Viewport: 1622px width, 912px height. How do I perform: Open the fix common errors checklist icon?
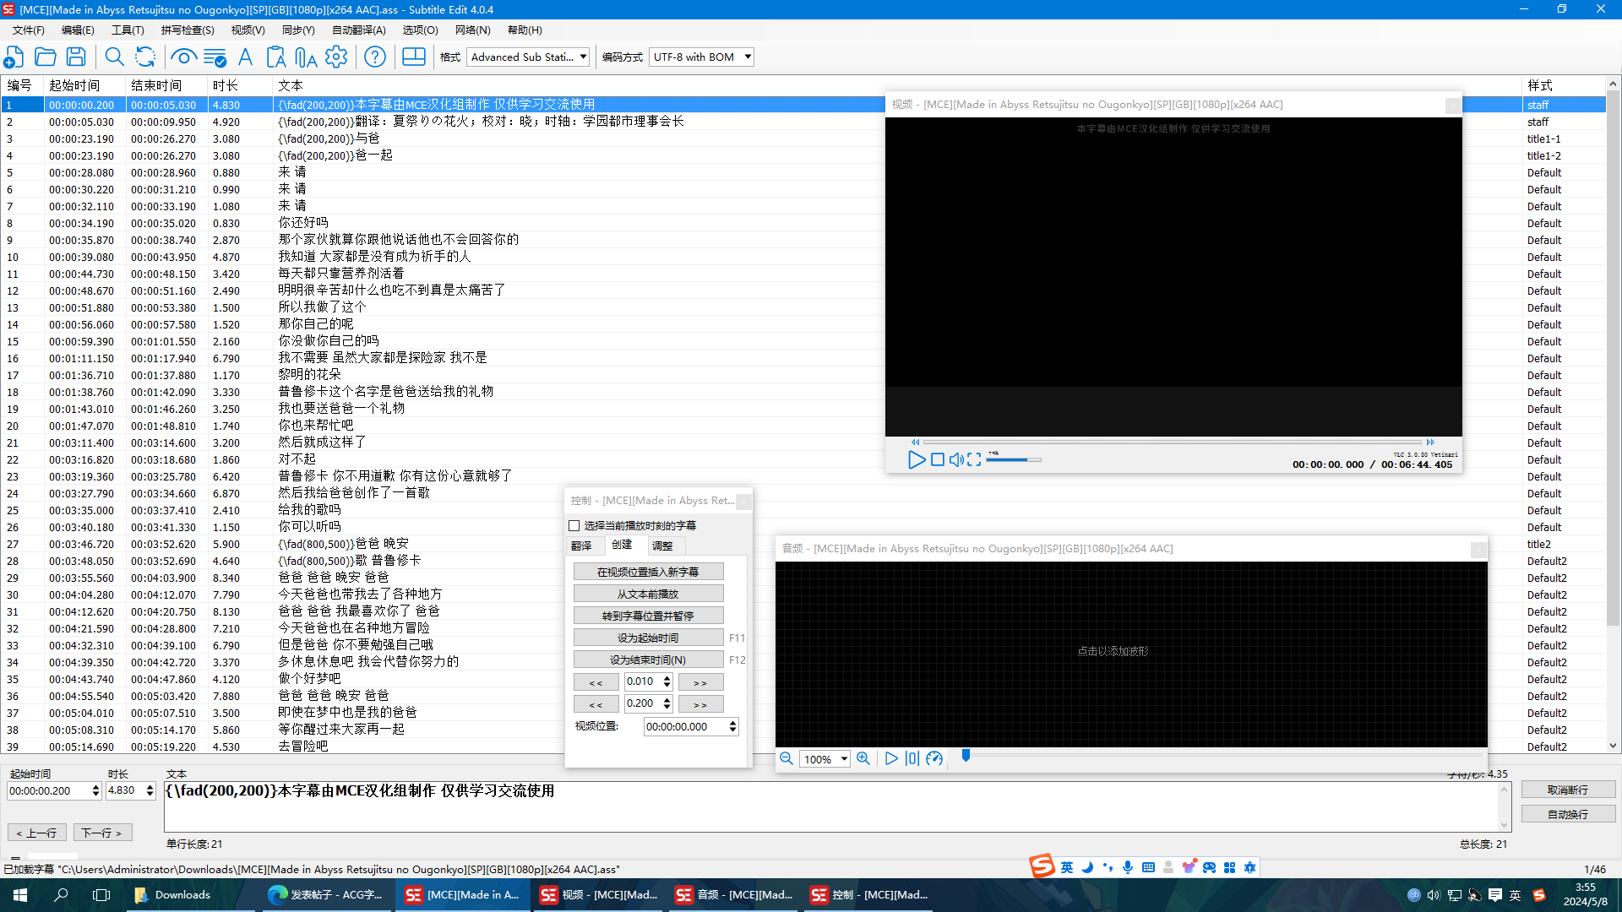tap(215, 57)
